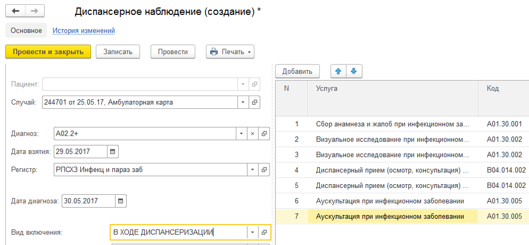Open the Регистр record form icon

(x=264, y=170)
